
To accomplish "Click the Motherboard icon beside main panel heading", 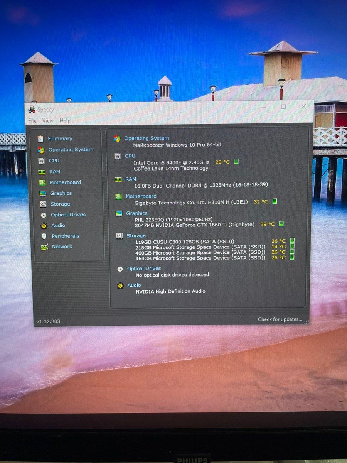I will pyautogui.click(x=119, y=197).
